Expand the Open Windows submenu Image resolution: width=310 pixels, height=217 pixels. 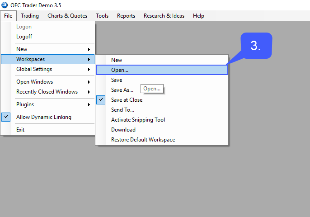47,82
